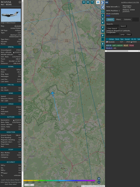Click the T map toggle button
The image size is (140, 187).
point(92,2)
